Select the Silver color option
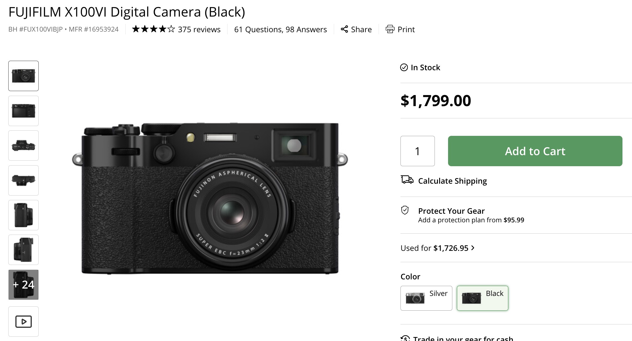Screen dimensions: 632x341 pyautogui.click(x=426, y=298)
